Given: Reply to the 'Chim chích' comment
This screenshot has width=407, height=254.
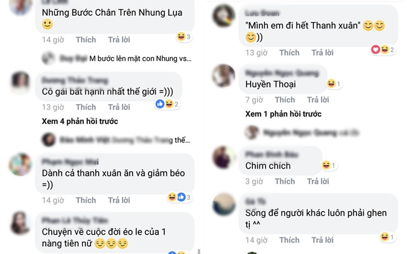Looking at the screenshot, I should click(318, 181).
